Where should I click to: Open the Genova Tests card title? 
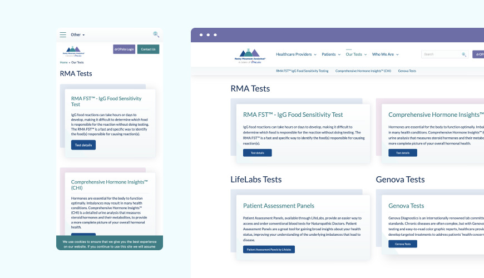(406, 206)
